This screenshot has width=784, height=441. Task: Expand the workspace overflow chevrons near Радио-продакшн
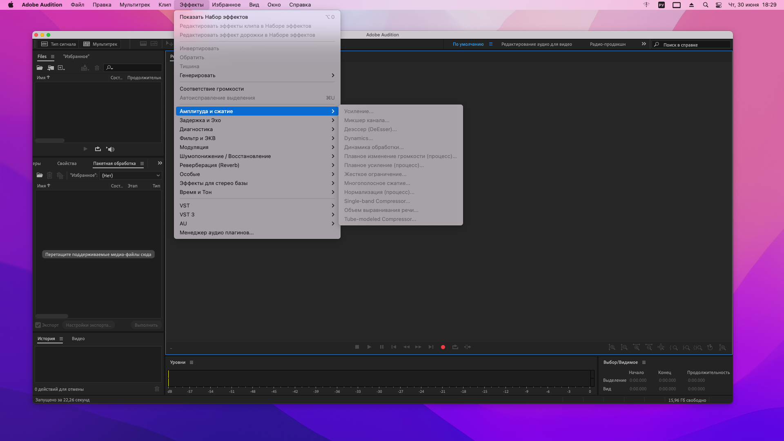pyautogui.click(x=644, y=44)
